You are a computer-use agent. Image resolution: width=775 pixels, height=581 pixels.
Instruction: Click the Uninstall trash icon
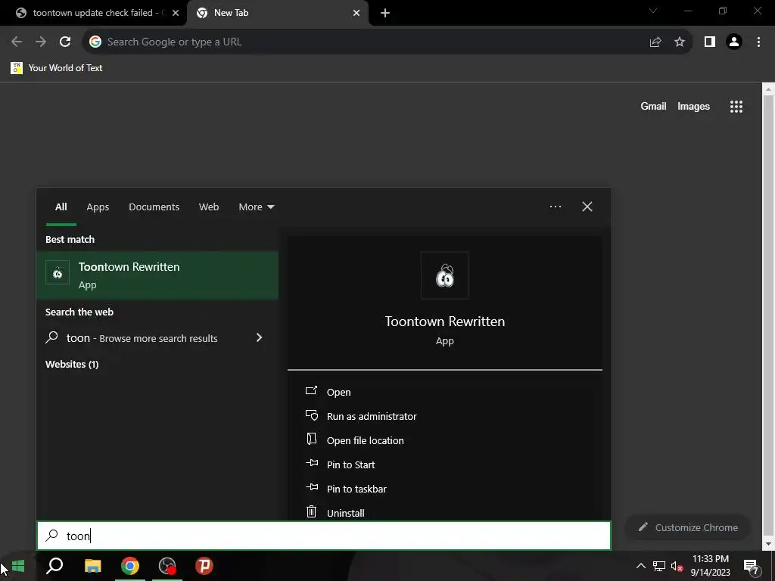pos(311,512)
